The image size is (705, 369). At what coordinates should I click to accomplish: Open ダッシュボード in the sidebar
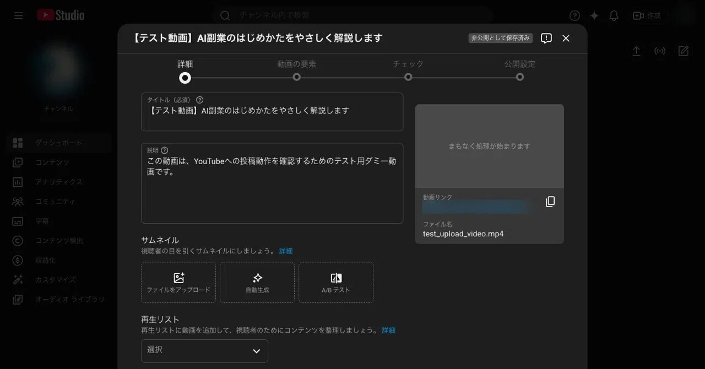[59, 143]
